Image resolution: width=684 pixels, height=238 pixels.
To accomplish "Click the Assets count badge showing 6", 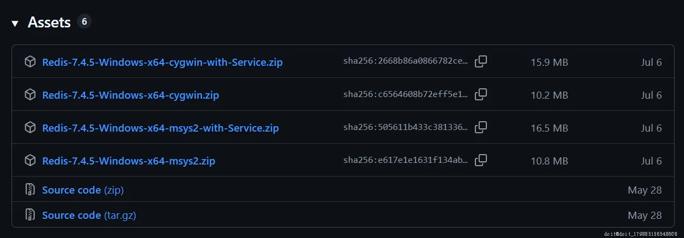I will (x=84, y=22).
